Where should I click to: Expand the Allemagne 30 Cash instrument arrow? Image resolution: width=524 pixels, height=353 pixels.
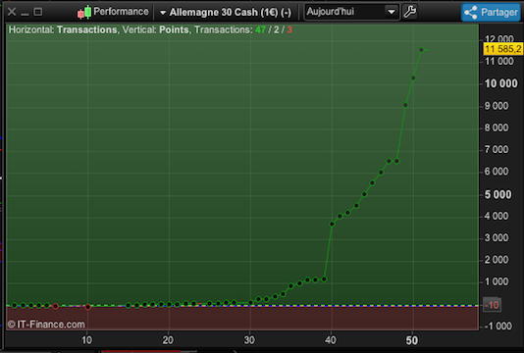click(x=163, y=13)
